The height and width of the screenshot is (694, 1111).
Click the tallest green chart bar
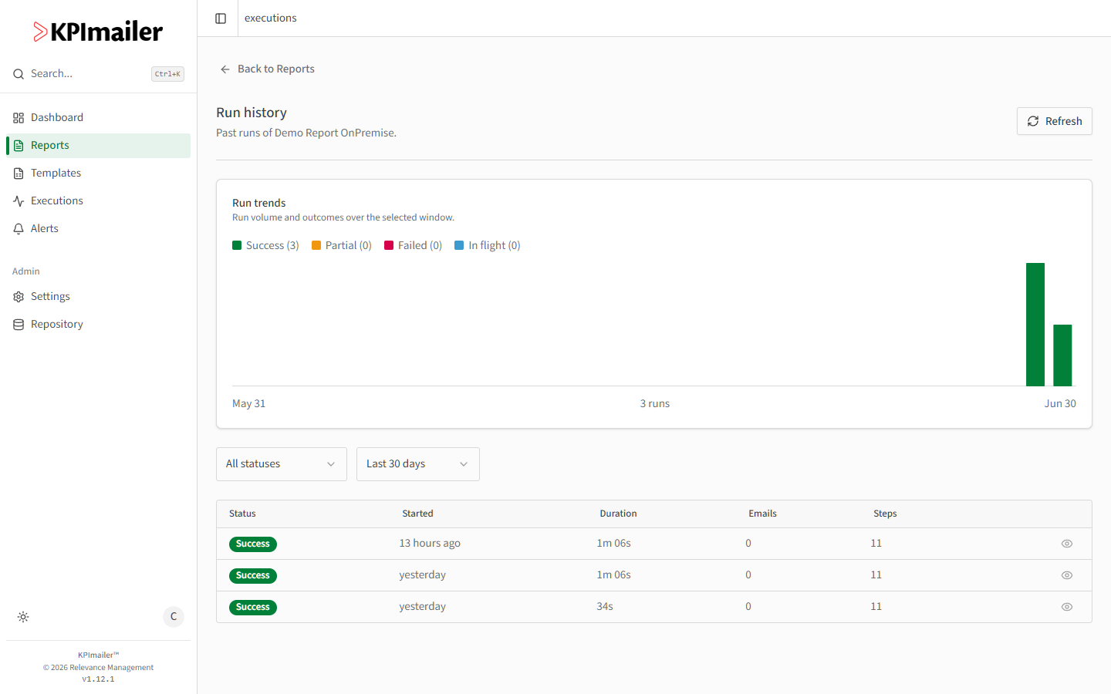1035,325
